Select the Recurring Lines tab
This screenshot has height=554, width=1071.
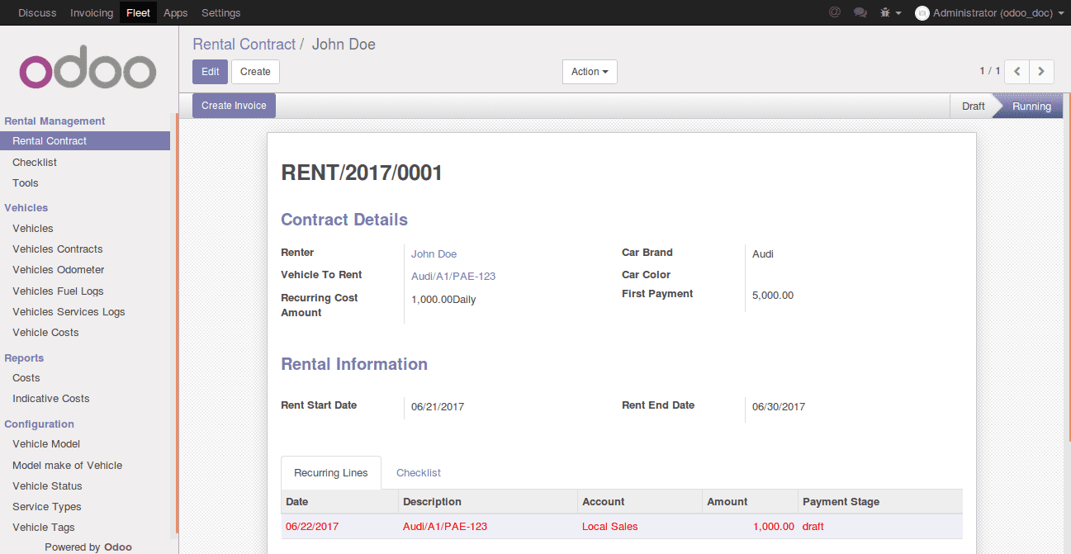pyautogui.click(x=331, y=473)
